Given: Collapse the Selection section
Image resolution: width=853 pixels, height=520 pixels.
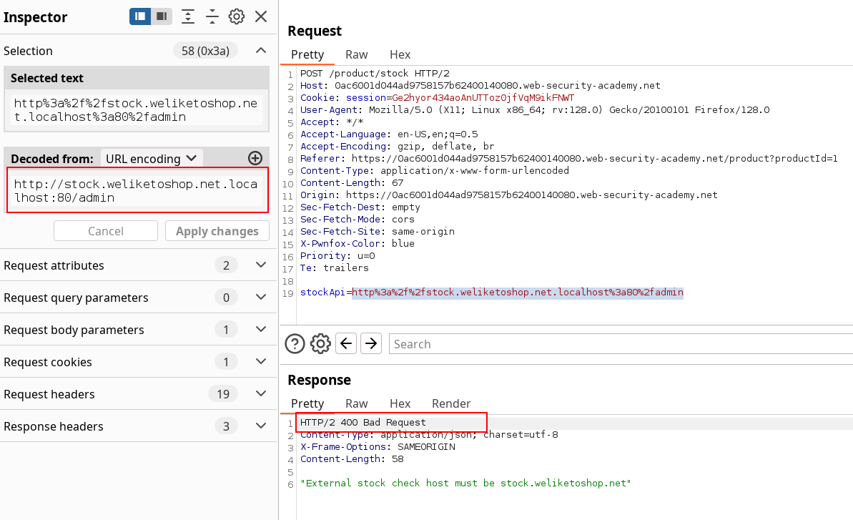Looking at the screenshot, I should coord(261,51).
